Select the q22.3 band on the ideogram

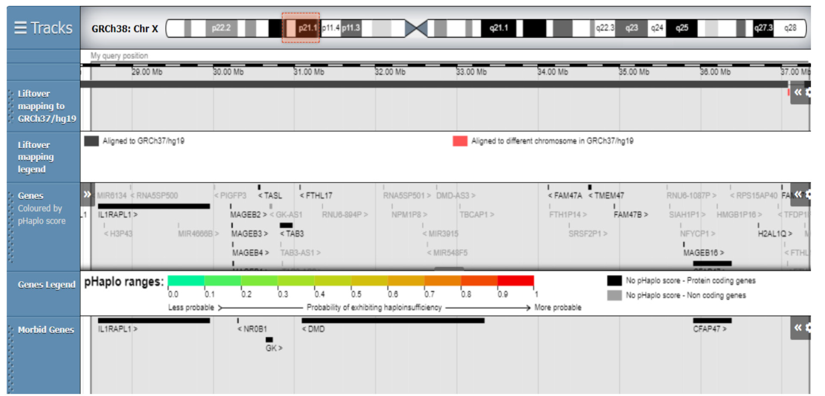click(605, 28)
